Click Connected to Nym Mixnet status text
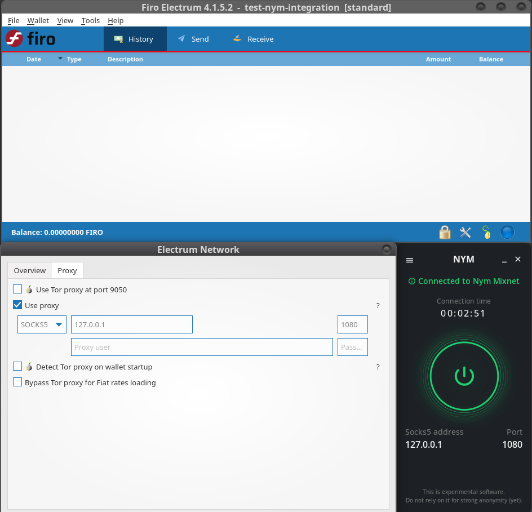The width and height of the screenshot is (532, 512). [x=468, y=281]
